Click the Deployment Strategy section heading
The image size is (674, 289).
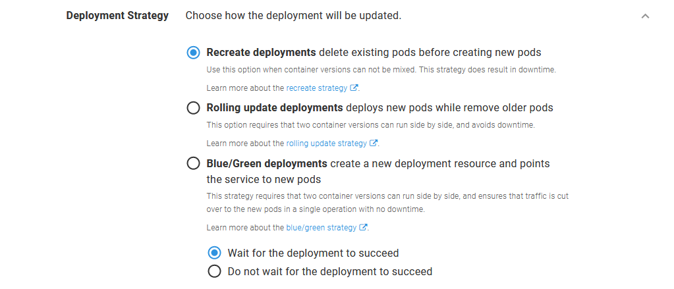pyautogui.click(x=117, y=16)
